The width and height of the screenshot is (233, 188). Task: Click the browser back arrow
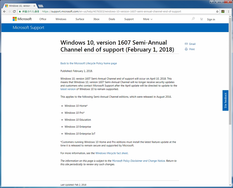click(4, 11)
